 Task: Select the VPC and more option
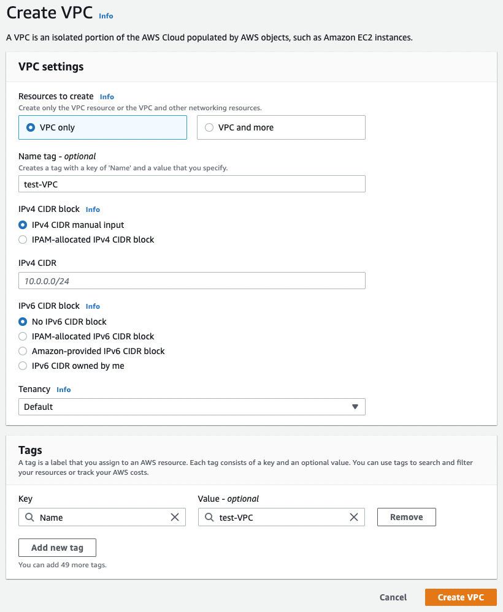click(281, 127)
